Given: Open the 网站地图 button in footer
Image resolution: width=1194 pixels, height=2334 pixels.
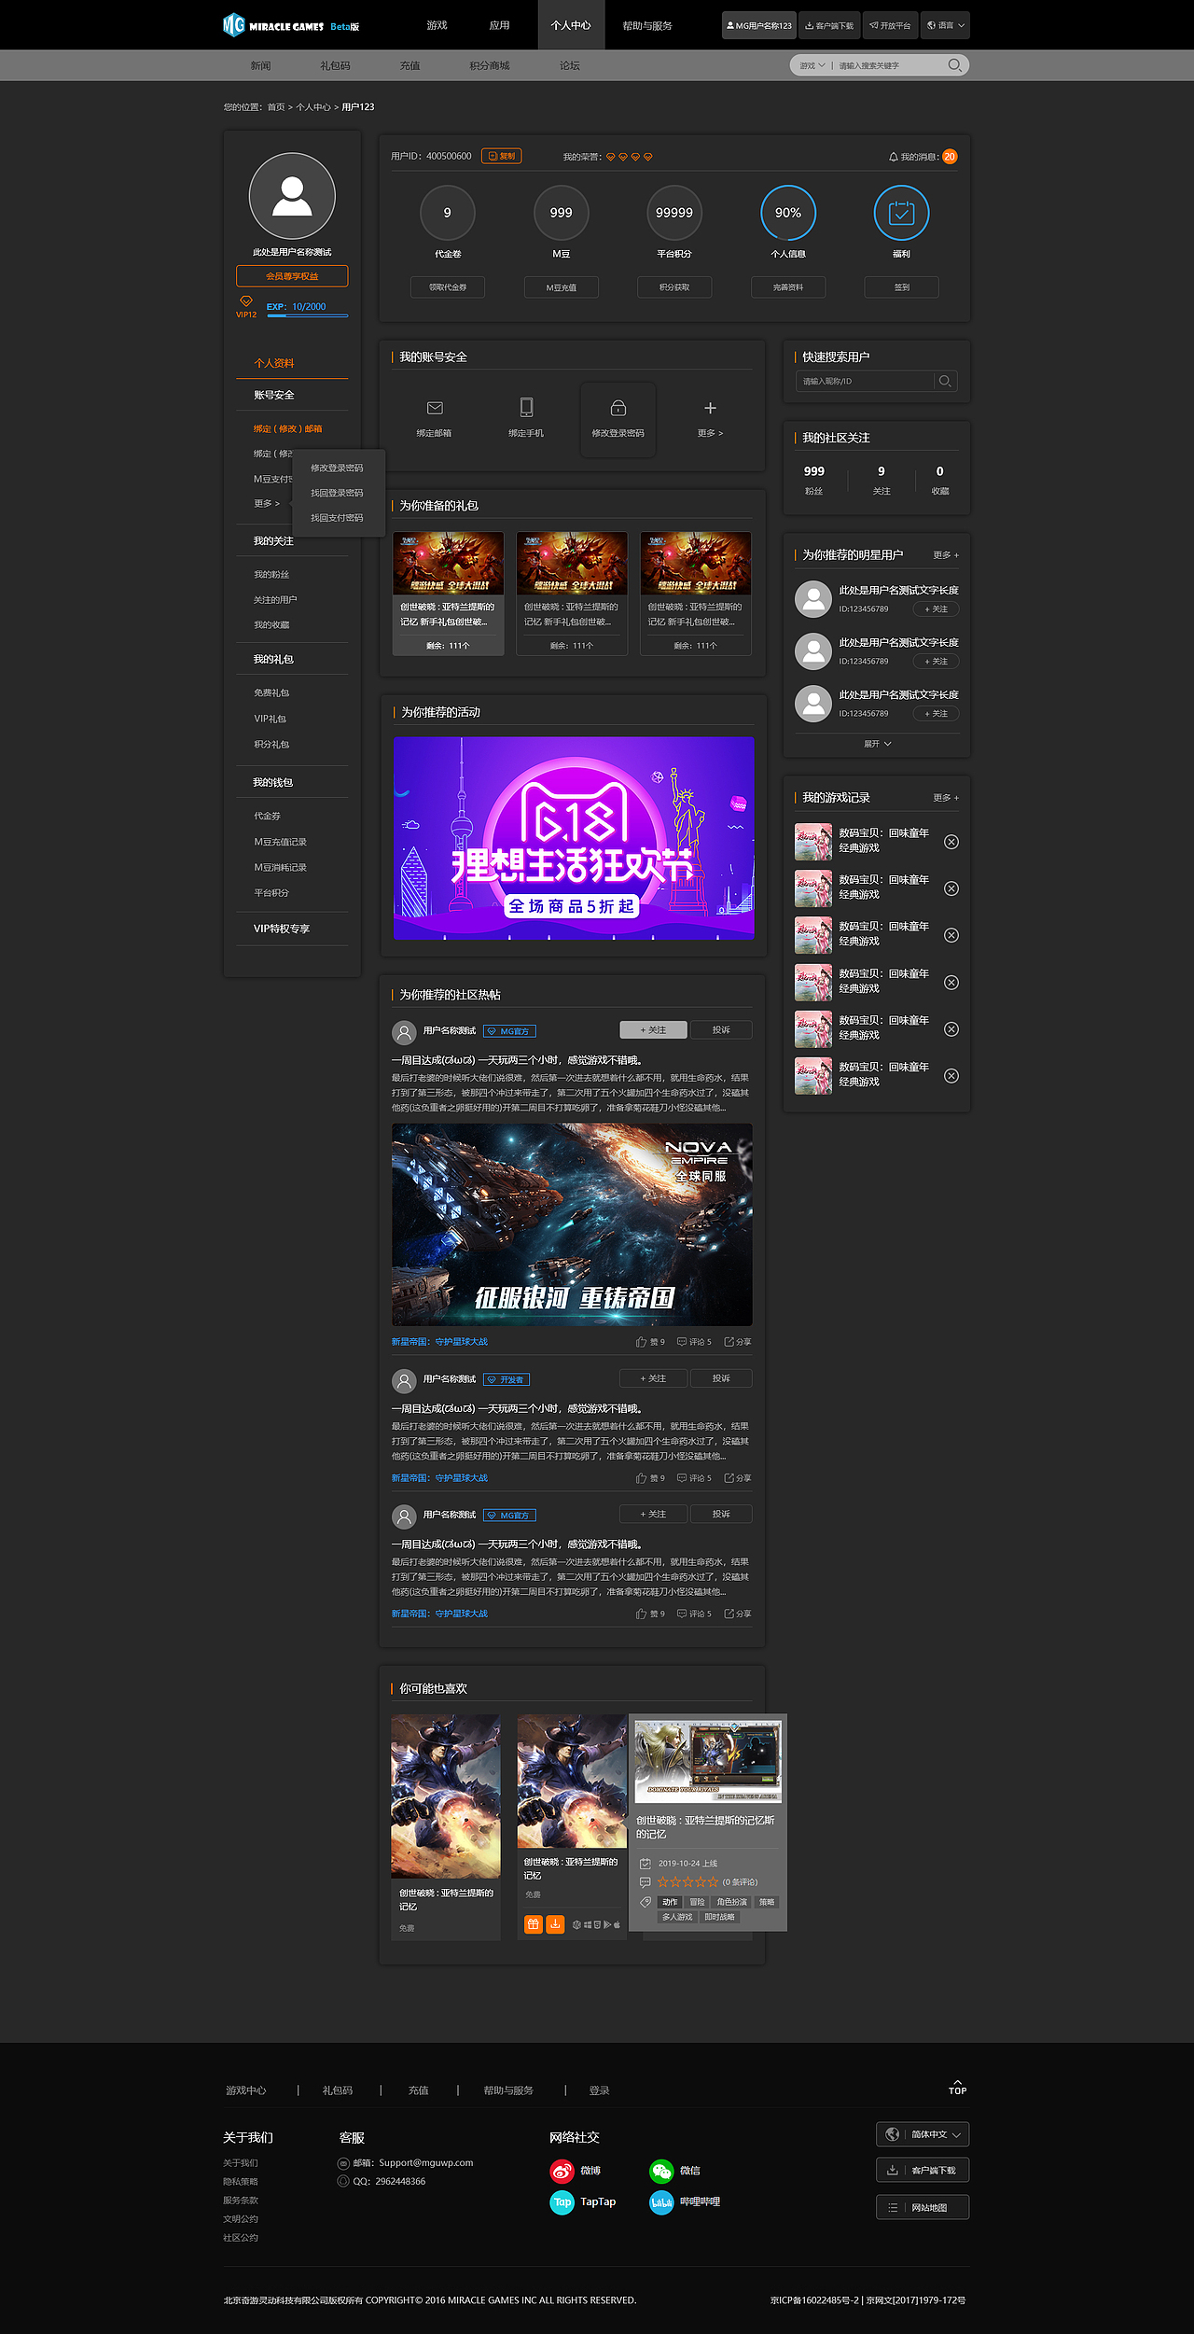Looking at the screenshot, I should click(923, 2207).
